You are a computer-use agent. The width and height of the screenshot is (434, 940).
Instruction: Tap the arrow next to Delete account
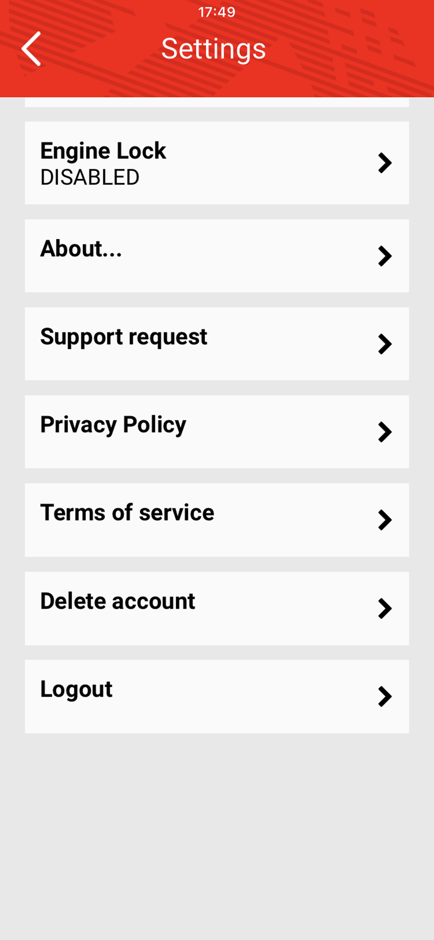[385, 609]
